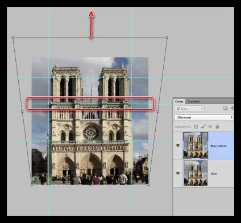Screen dimensions: 241x223
Task: Select the Фон layer thumbnail
Action: click(x=196, y=173)
